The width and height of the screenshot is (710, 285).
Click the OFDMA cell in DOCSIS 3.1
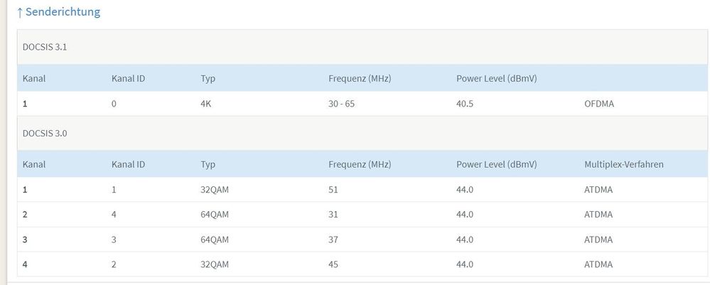(599, 104)
